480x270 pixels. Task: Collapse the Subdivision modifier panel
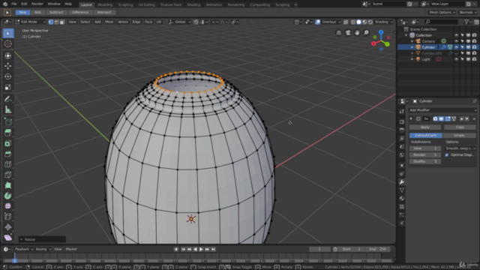click(411, 118)
